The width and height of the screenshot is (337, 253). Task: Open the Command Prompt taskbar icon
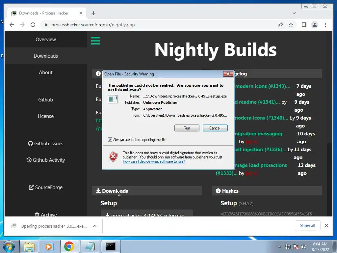click(111, 246)
